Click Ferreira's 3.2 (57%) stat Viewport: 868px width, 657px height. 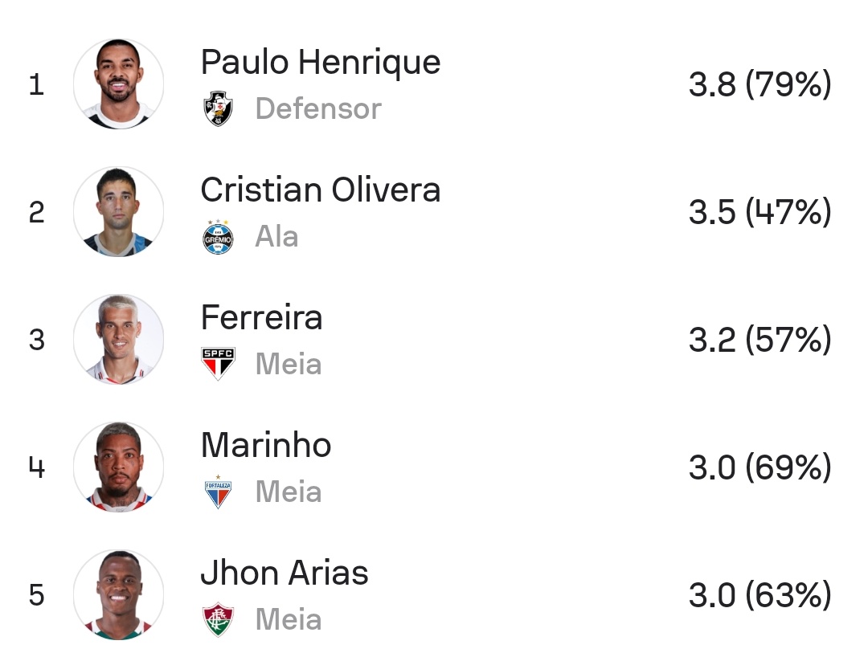[x=759, y=340]
